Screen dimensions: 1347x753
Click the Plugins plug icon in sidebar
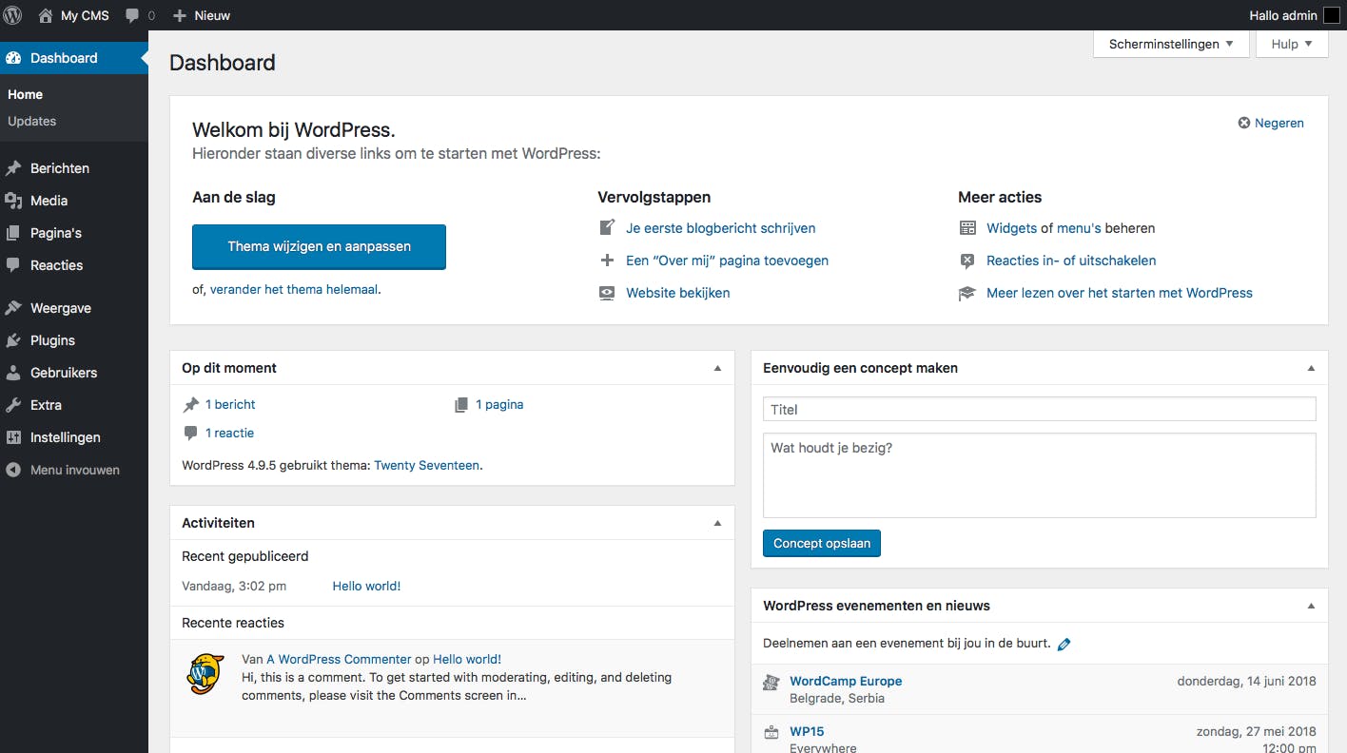click(13, 340)
